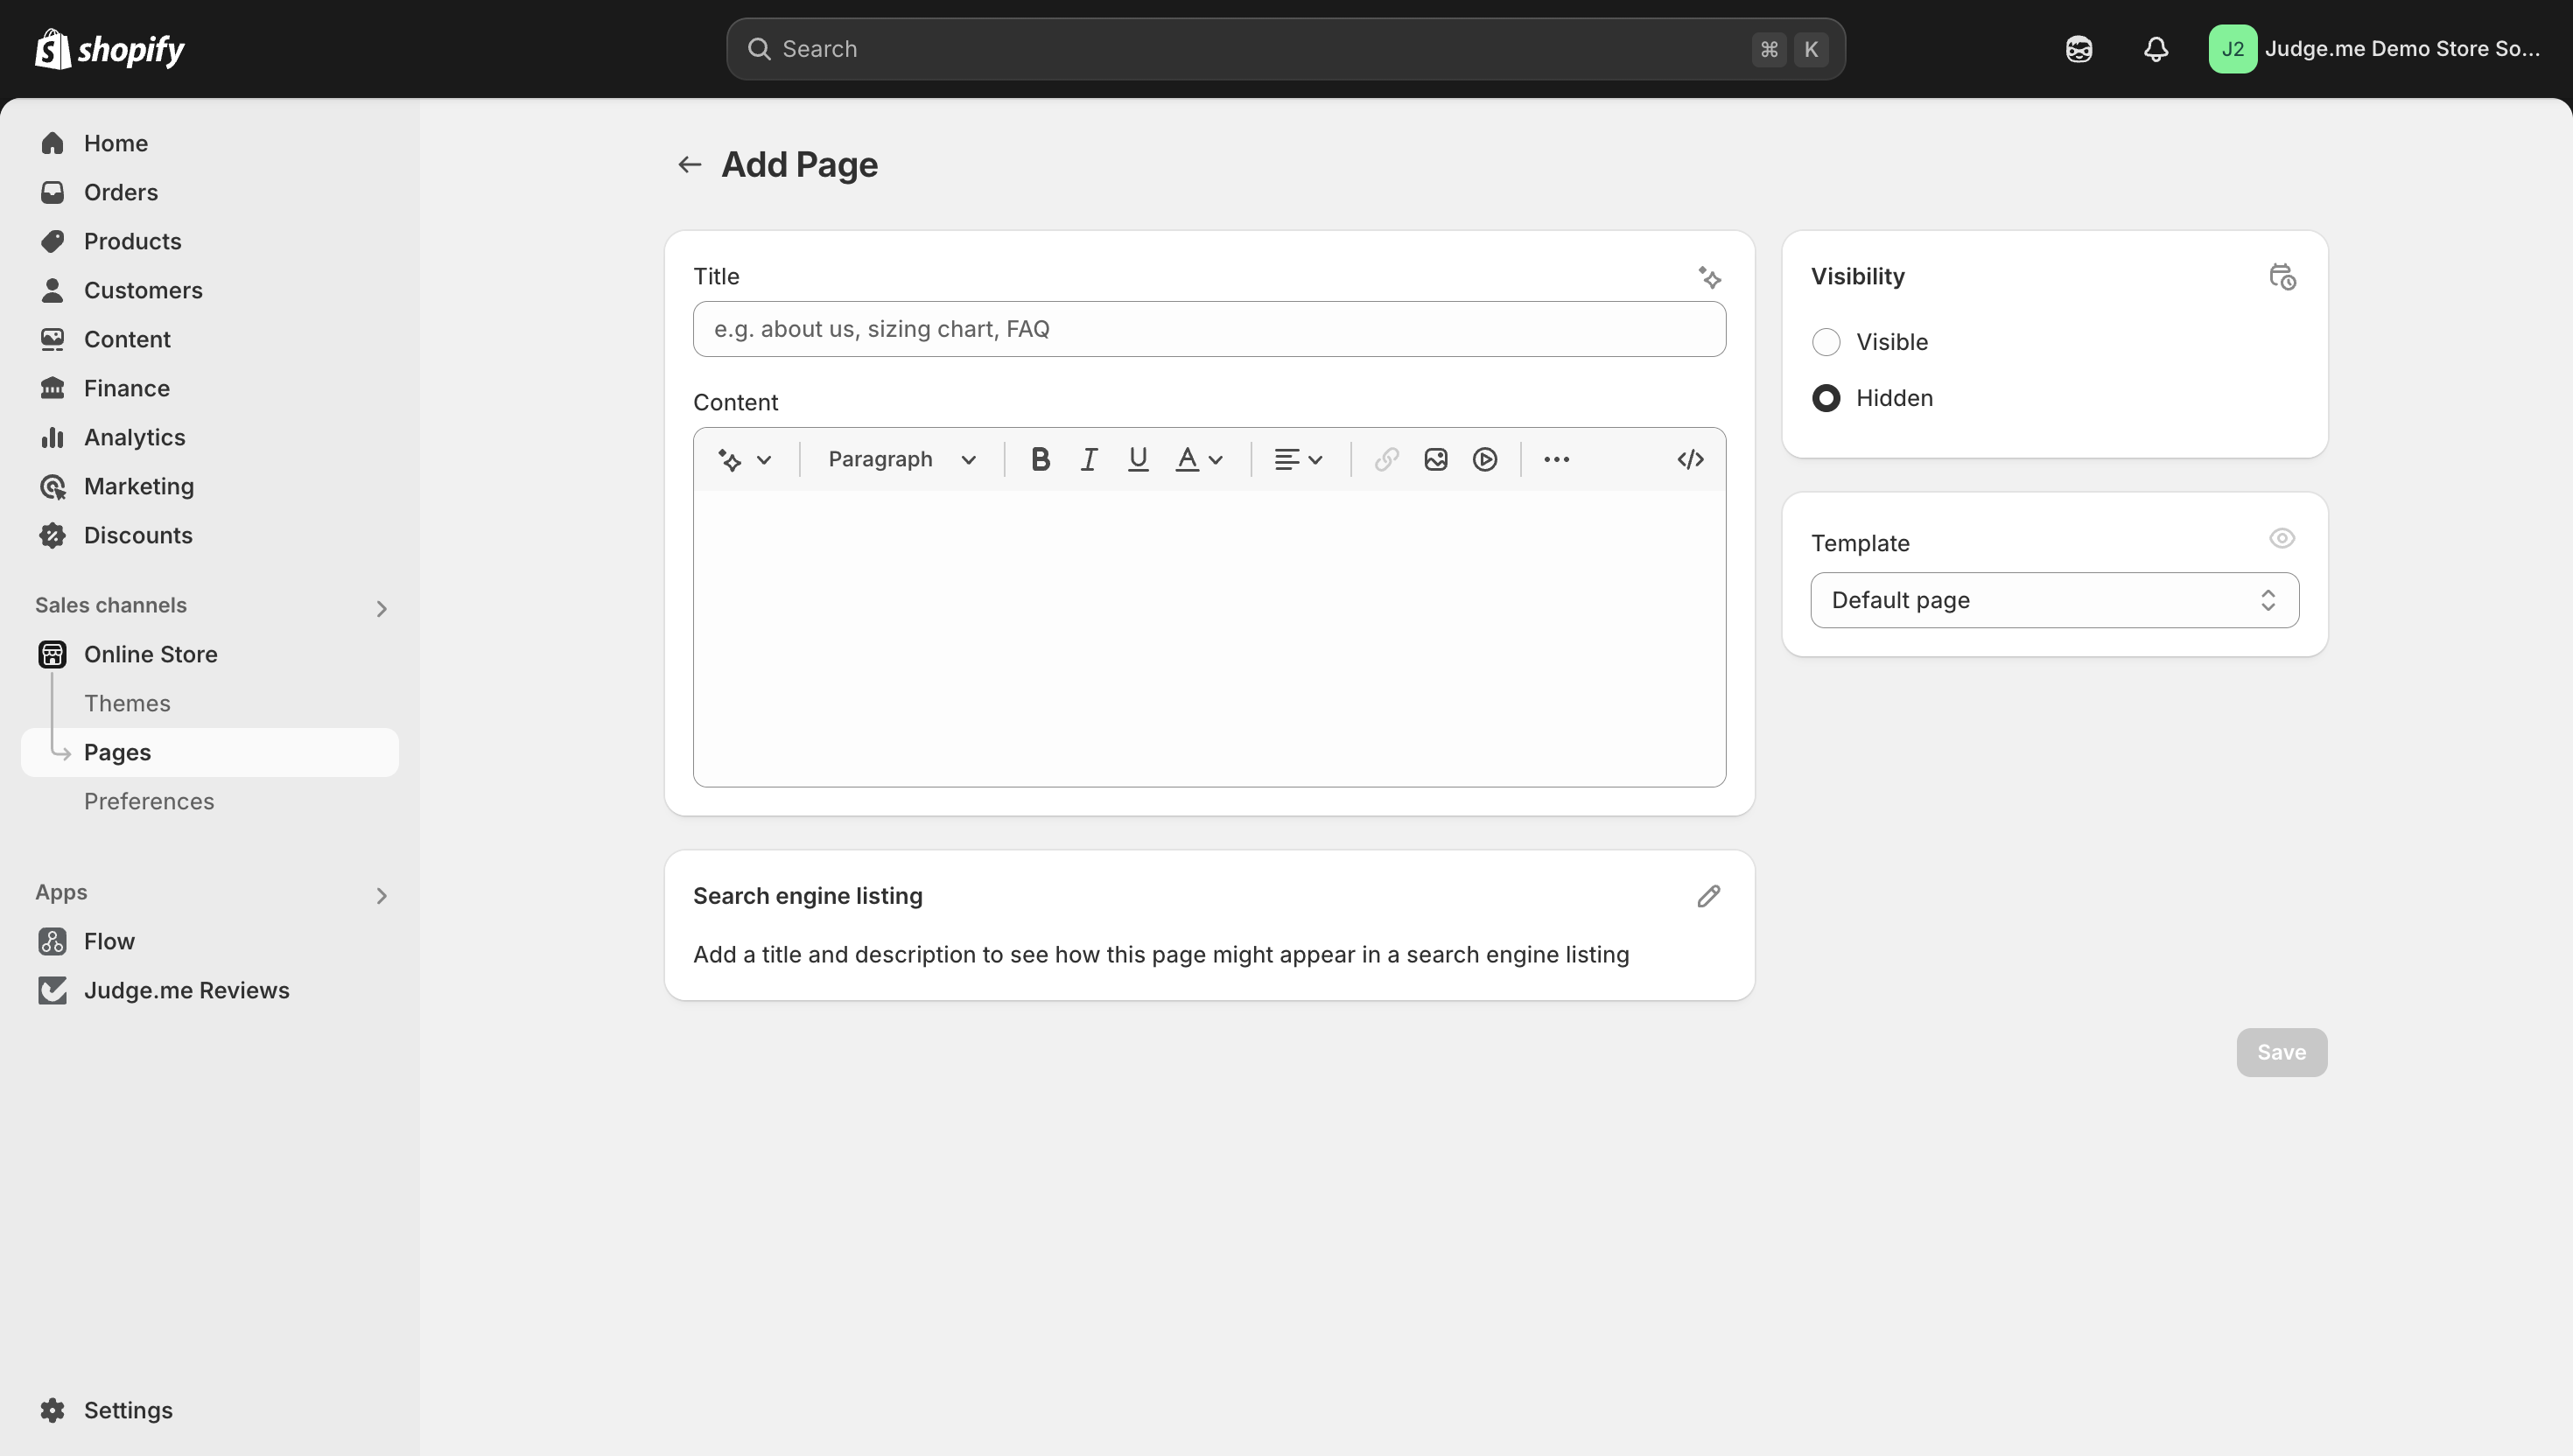Click the schedule visibility calendar icon
This screenshot has width=2573, height=1456.
click(2282, 277)
